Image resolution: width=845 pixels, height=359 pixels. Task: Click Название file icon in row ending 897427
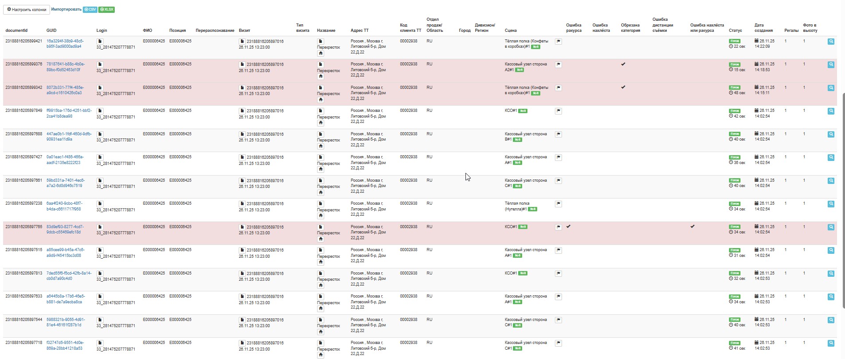click(x=321, y=157)
